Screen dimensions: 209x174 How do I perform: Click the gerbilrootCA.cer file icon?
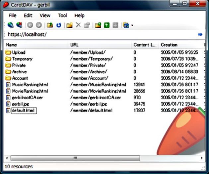8,97
